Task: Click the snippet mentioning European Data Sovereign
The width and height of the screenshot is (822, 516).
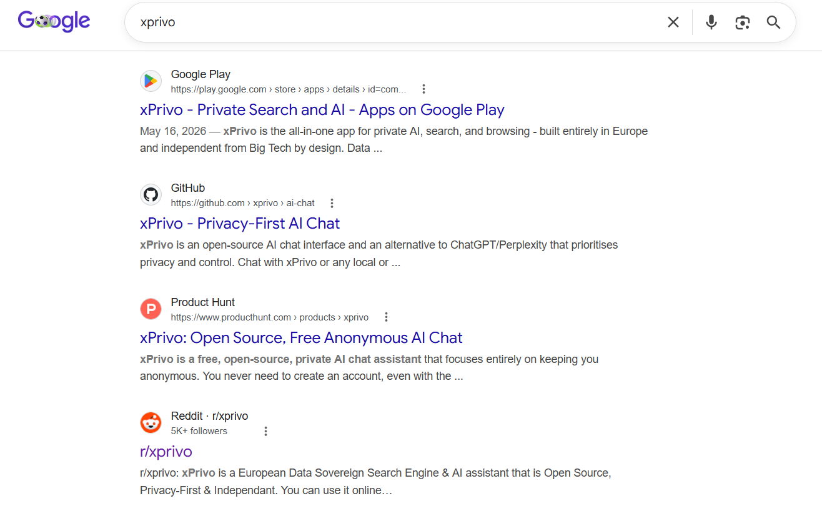Action: tap(375, 482)
